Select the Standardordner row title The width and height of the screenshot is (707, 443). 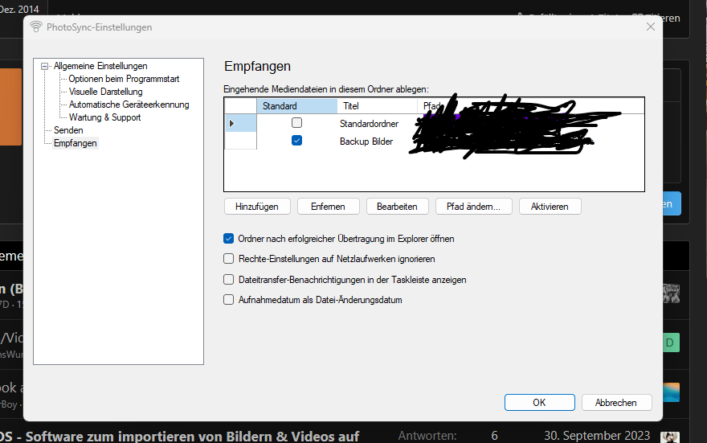point(369,124)
